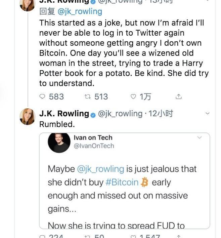Click the #Bitcoin hashtag link

pos(122,182)
